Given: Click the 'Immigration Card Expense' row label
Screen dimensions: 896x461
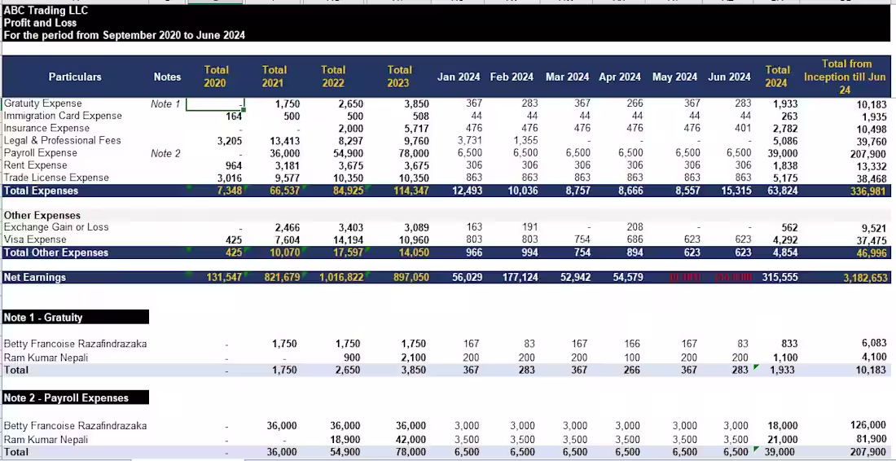Looking at the screenshot, I should 63,116.
